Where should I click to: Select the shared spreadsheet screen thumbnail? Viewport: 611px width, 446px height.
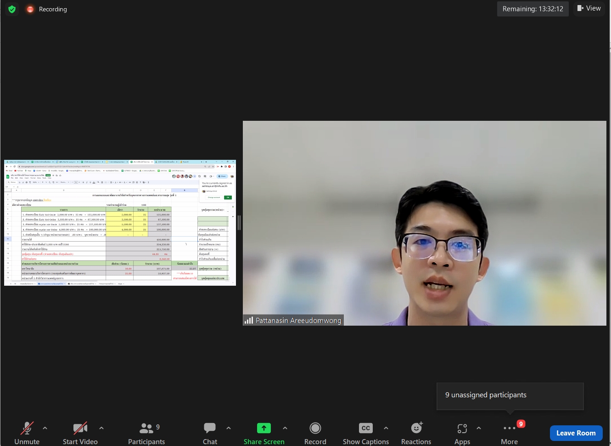coord(120,223)
